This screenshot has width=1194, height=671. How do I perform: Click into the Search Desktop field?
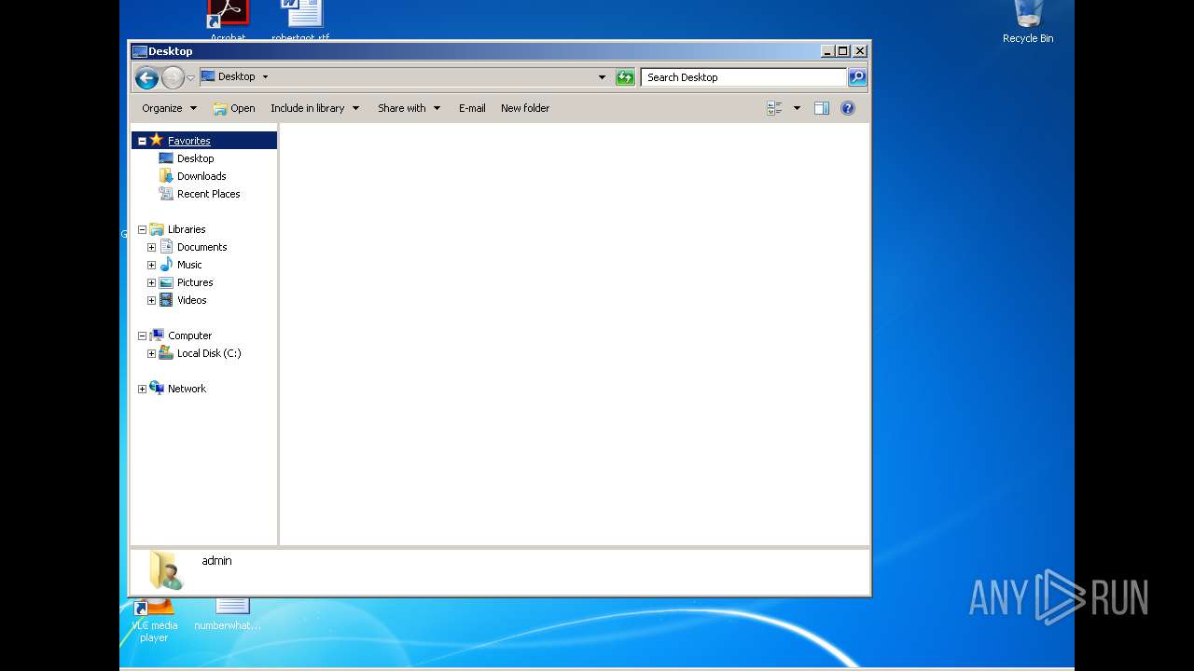[x=743, y=77]
